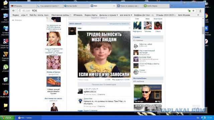Switch to the Битва Зомби tab
This screenshot has width=214, height=120.
click(76, 6)
